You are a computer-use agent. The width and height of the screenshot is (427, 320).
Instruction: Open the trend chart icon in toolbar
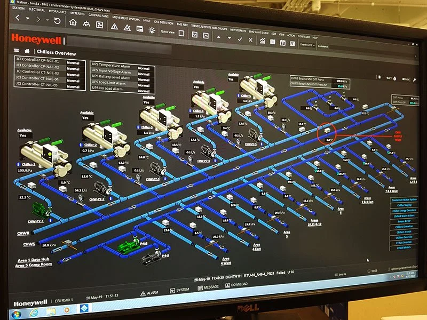click(x=263, y=41)
